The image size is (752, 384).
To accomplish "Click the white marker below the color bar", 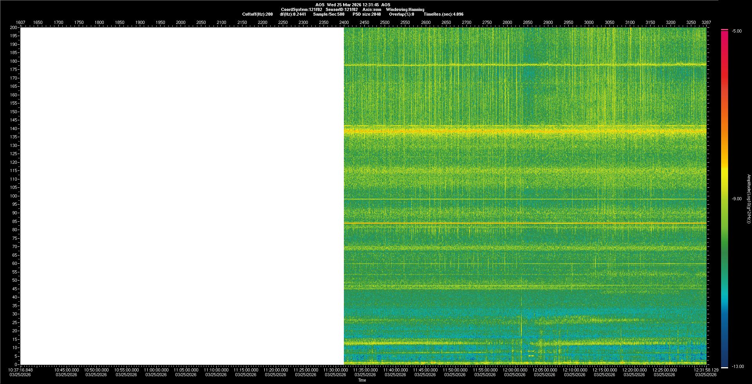I will pos(725,368).
